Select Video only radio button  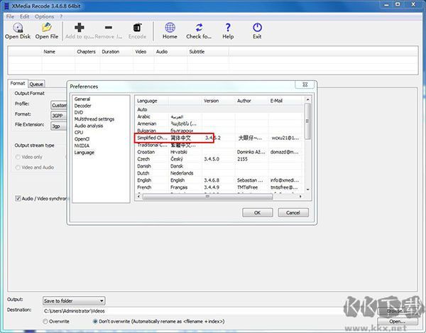pyautogui.click(x=18, y=157)
